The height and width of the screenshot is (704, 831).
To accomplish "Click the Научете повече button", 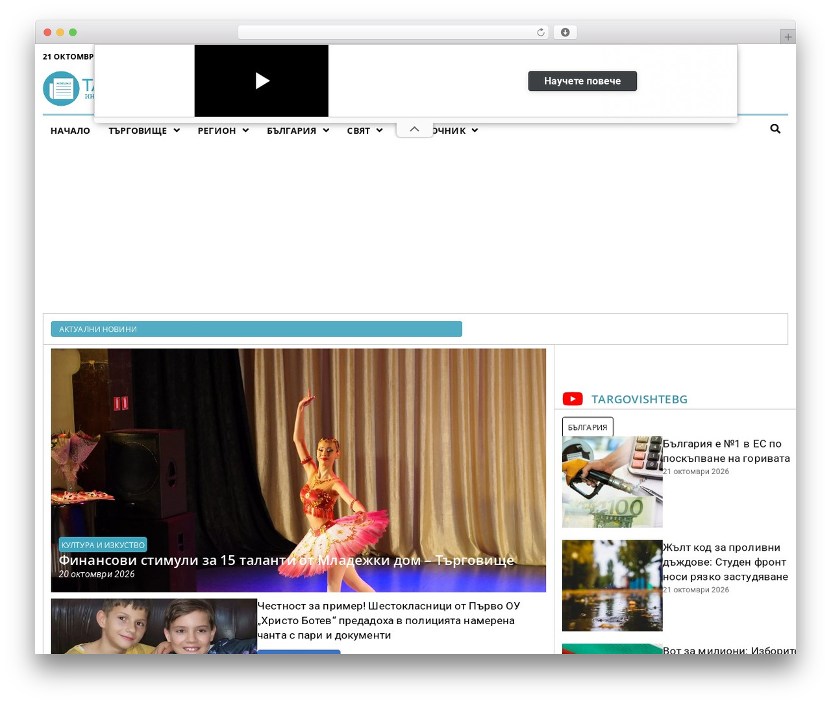I will point(582,81).
